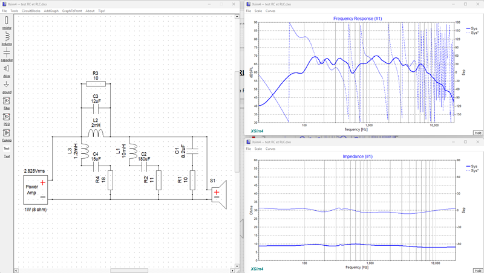Viewport: 484px width, 273px height.
Task: Click the Text tool in sidebar
Action: point(7,149)
